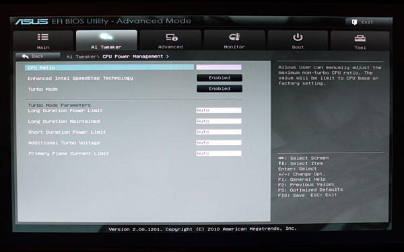
Task: Click the CPU ratio help description text
Action: point(329,75)
